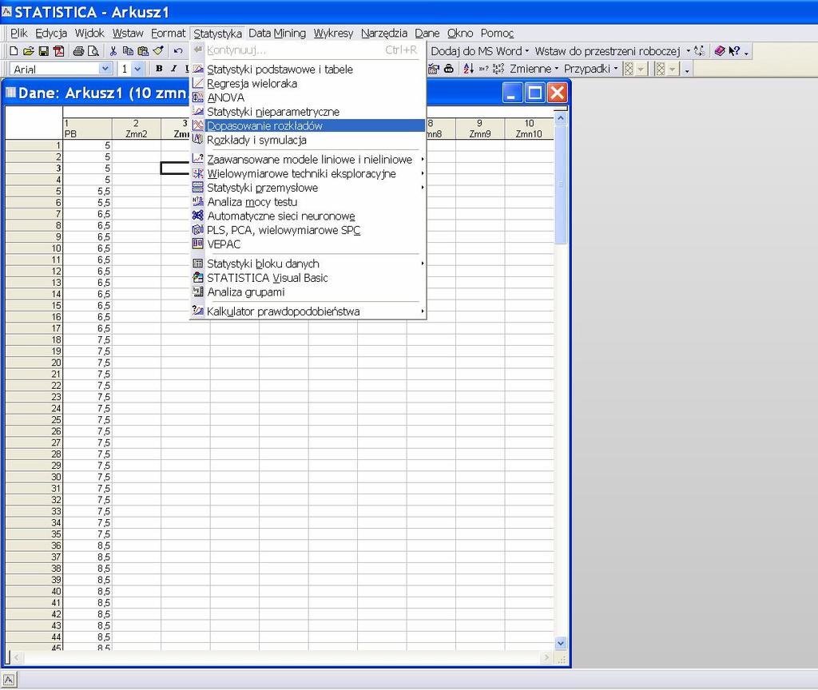Click the status bar STATISTICA icon
This screenshot has height=690, width=818.
click(x=9, y=680)
